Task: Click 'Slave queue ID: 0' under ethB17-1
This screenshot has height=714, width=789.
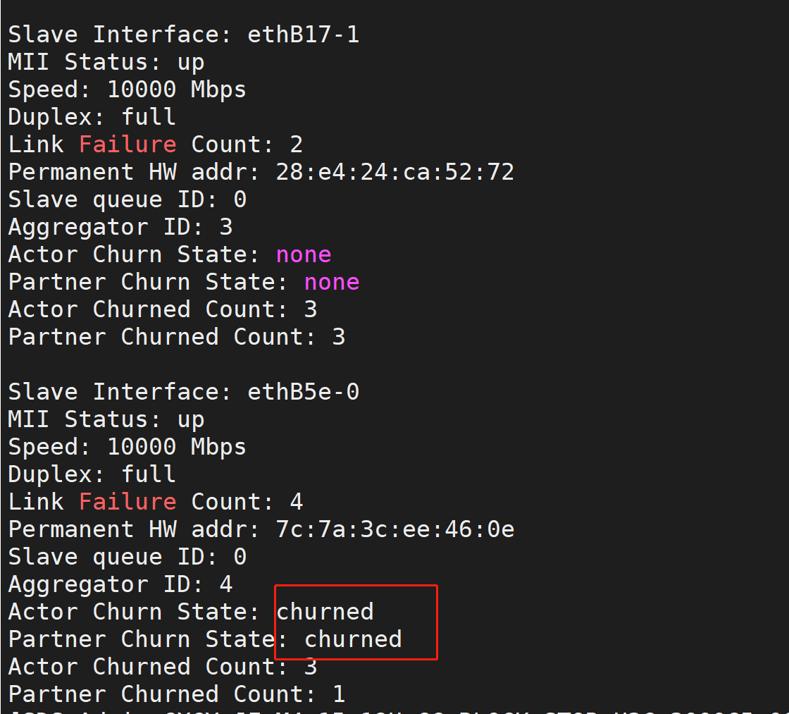Action: (x=127, y=199)
